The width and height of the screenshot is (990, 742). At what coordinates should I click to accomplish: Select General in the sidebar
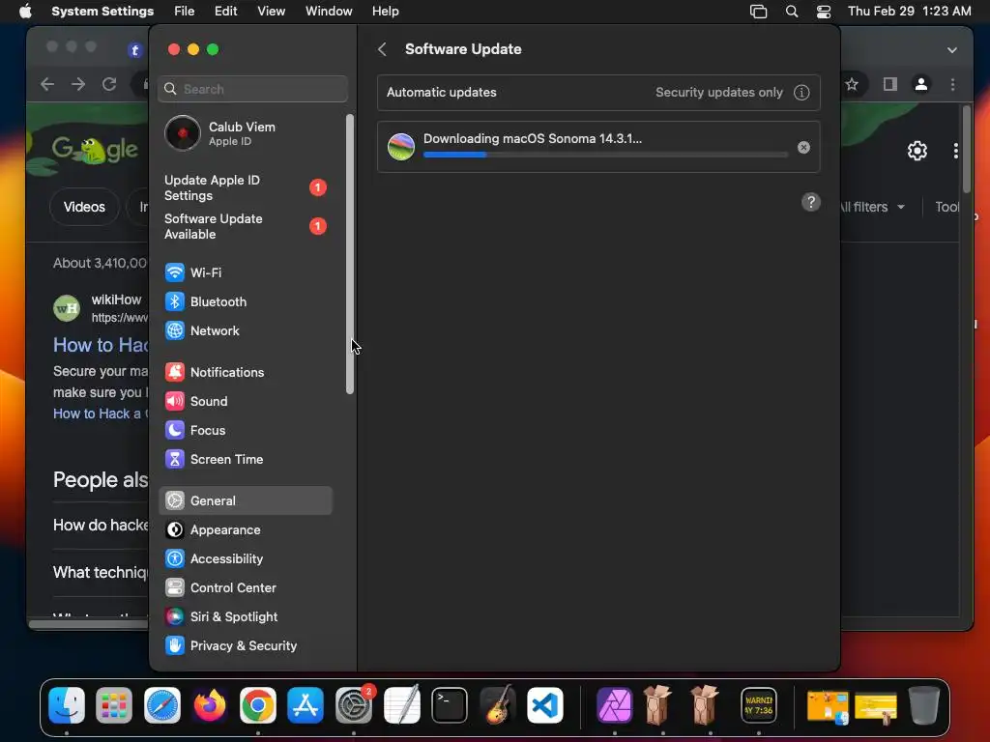coord(245,501)
